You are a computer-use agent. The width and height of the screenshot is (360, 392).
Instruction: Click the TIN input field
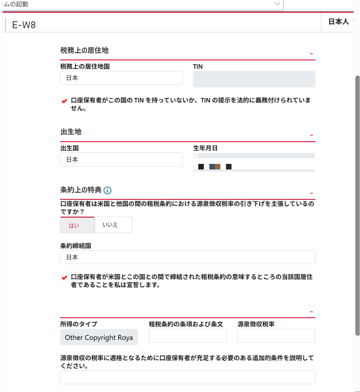click(254, 79)
